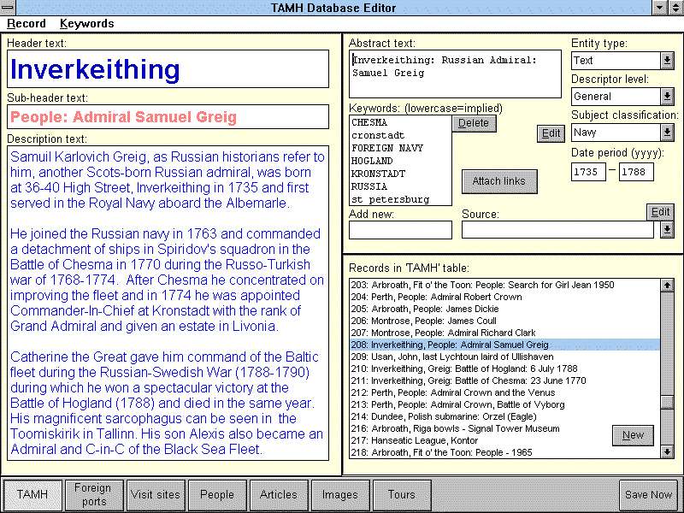The width and height of the screenshot is (684, 513).
Task: Open the Keywords menu
Action: [86, 23]
